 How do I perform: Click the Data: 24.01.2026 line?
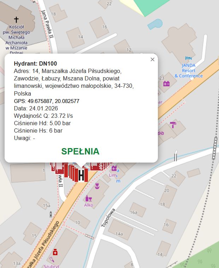36,108
